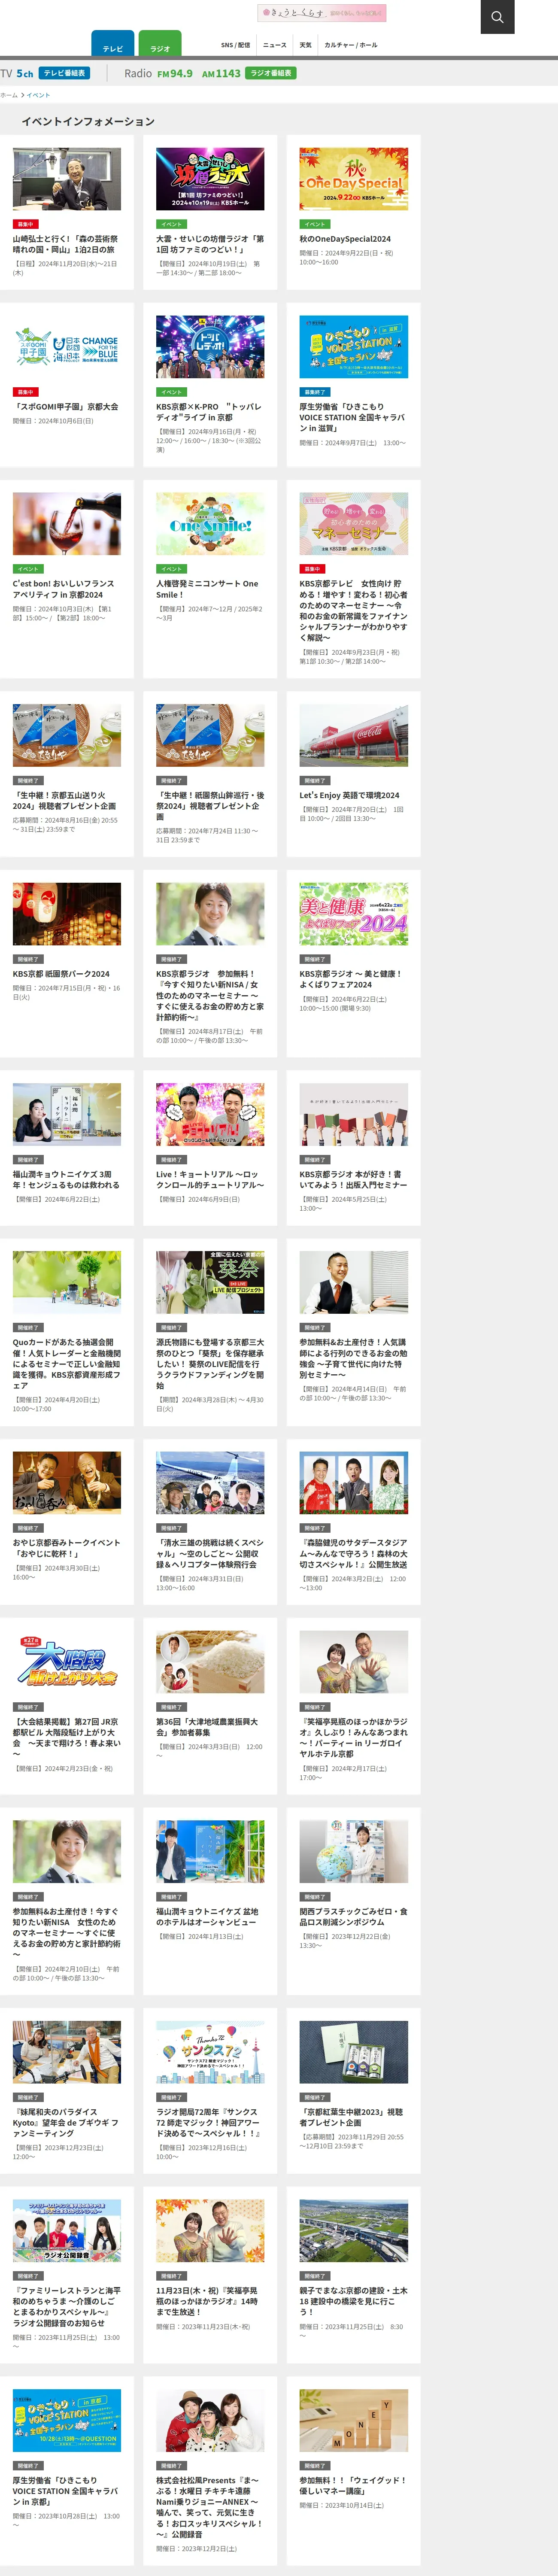
Task: Open the マネーセミナー pink banner thumbnail
Action: tap(354, 524)
